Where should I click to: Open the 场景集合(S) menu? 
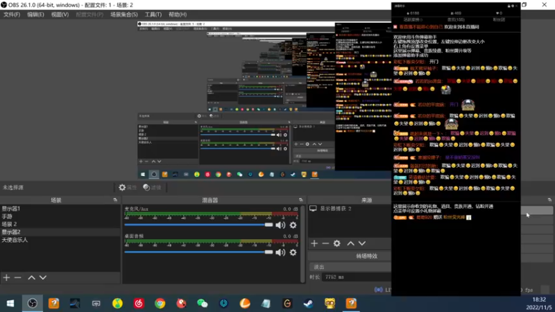(124, 15)
